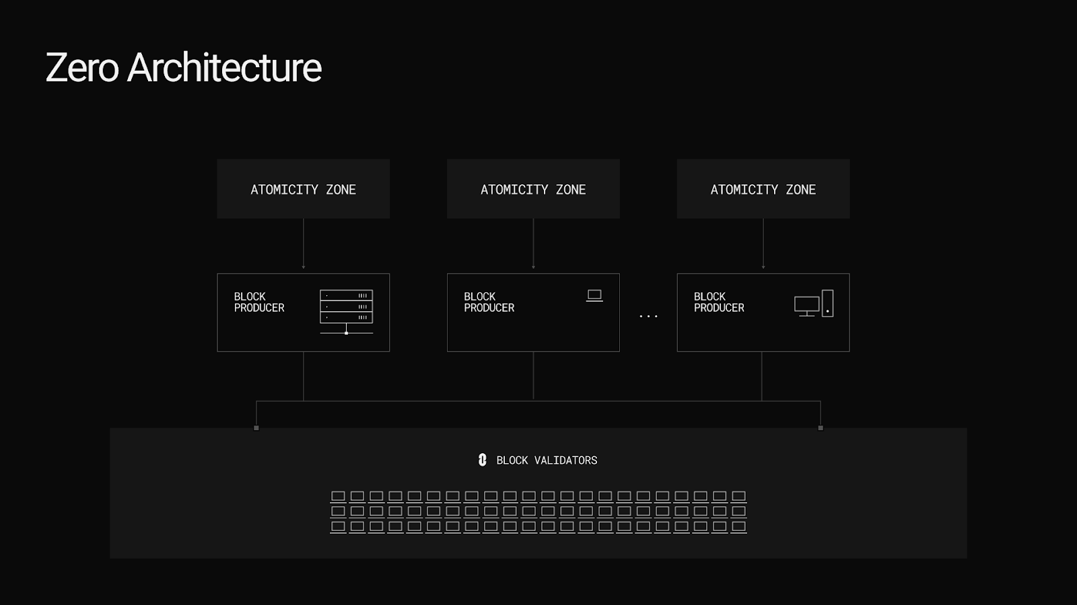Select the small laptop icon in Block Producer
The image size is (1077, 605).
(594, 296)
